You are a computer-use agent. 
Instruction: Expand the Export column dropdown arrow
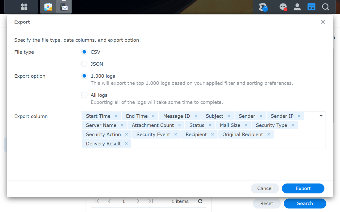(321, 116)
